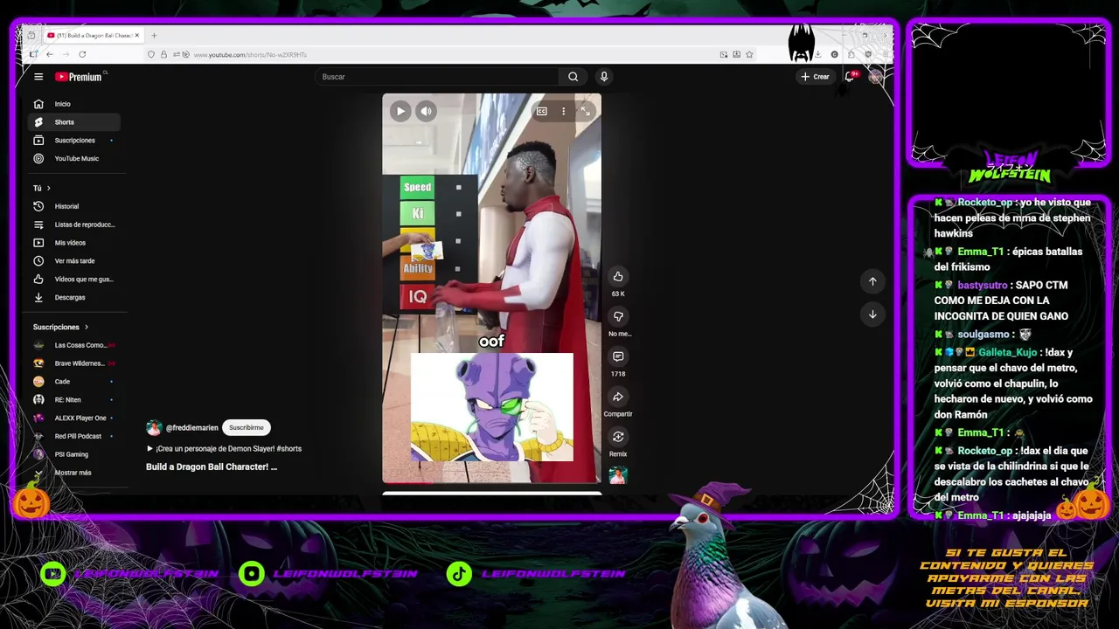Viewport: 1119px width, 629px height.
Task: Open the PSI Gaming channel
Action: coord(74,454)
